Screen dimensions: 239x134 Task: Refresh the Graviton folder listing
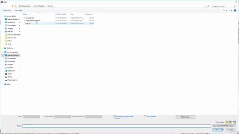pyautogui.click(x=208, y=6)
